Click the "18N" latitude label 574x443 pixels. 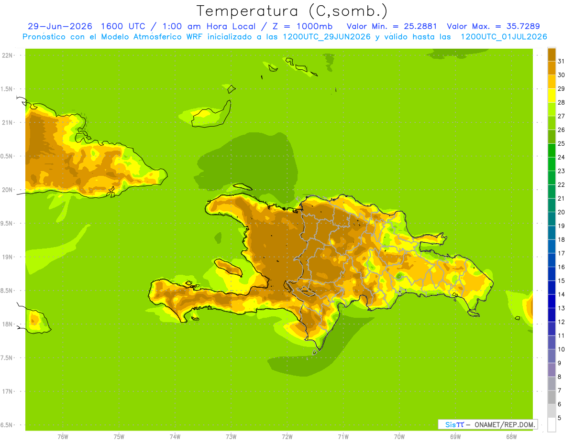click(7, 324)
